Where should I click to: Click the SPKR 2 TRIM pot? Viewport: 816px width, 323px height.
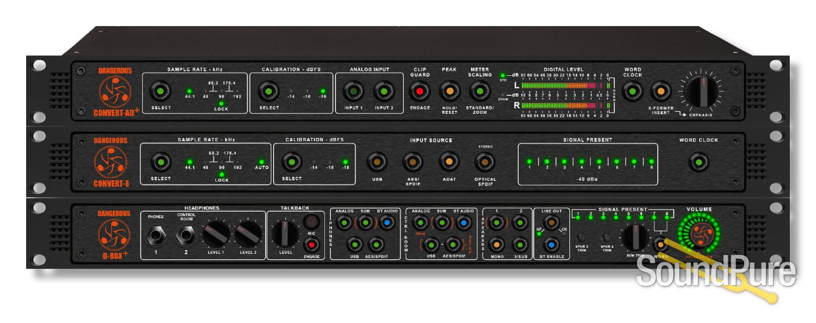pos(583,237)
